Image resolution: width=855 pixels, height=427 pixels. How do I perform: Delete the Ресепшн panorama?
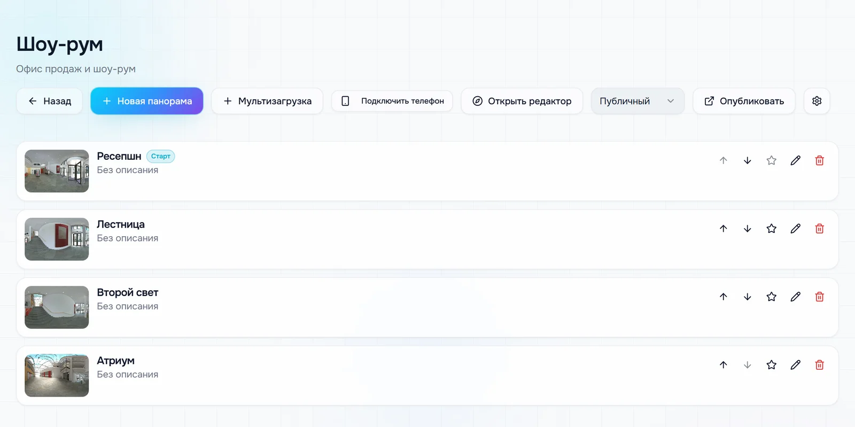[819, 160]
